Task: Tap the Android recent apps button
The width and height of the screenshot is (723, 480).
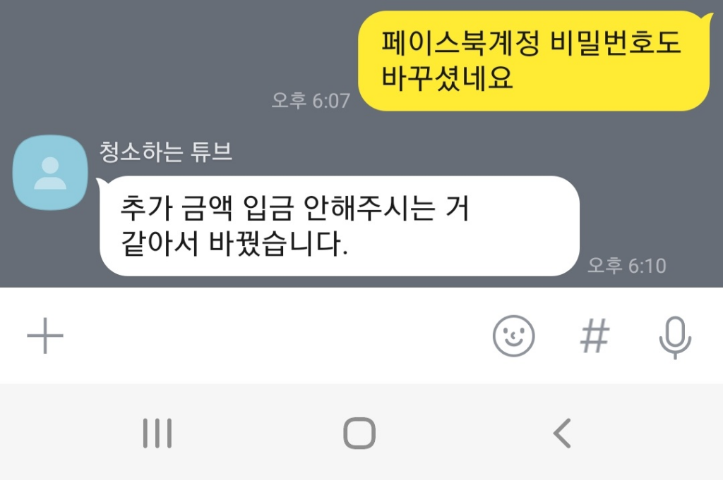Action: (157, 433)
